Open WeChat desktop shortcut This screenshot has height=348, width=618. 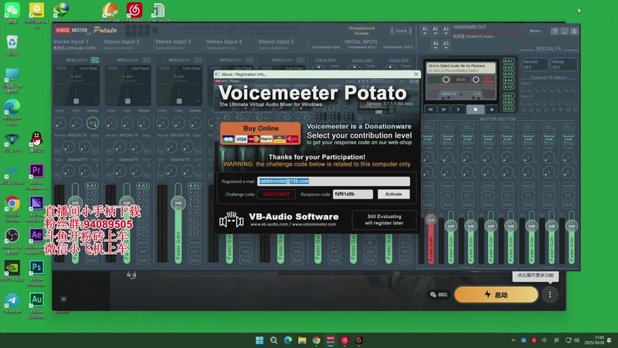[12, 12]
